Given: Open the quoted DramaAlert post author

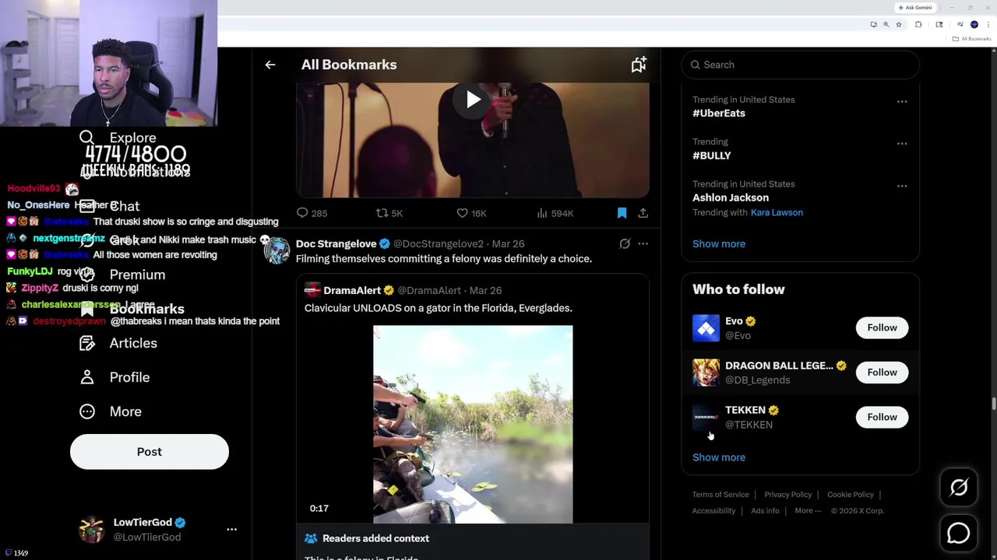Looking at the screenshot, I should 352,290.
